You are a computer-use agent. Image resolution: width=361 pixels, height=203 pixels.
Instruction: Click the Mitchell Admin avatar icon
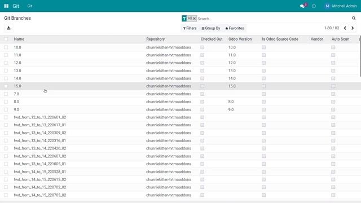[x=327, y=6]
